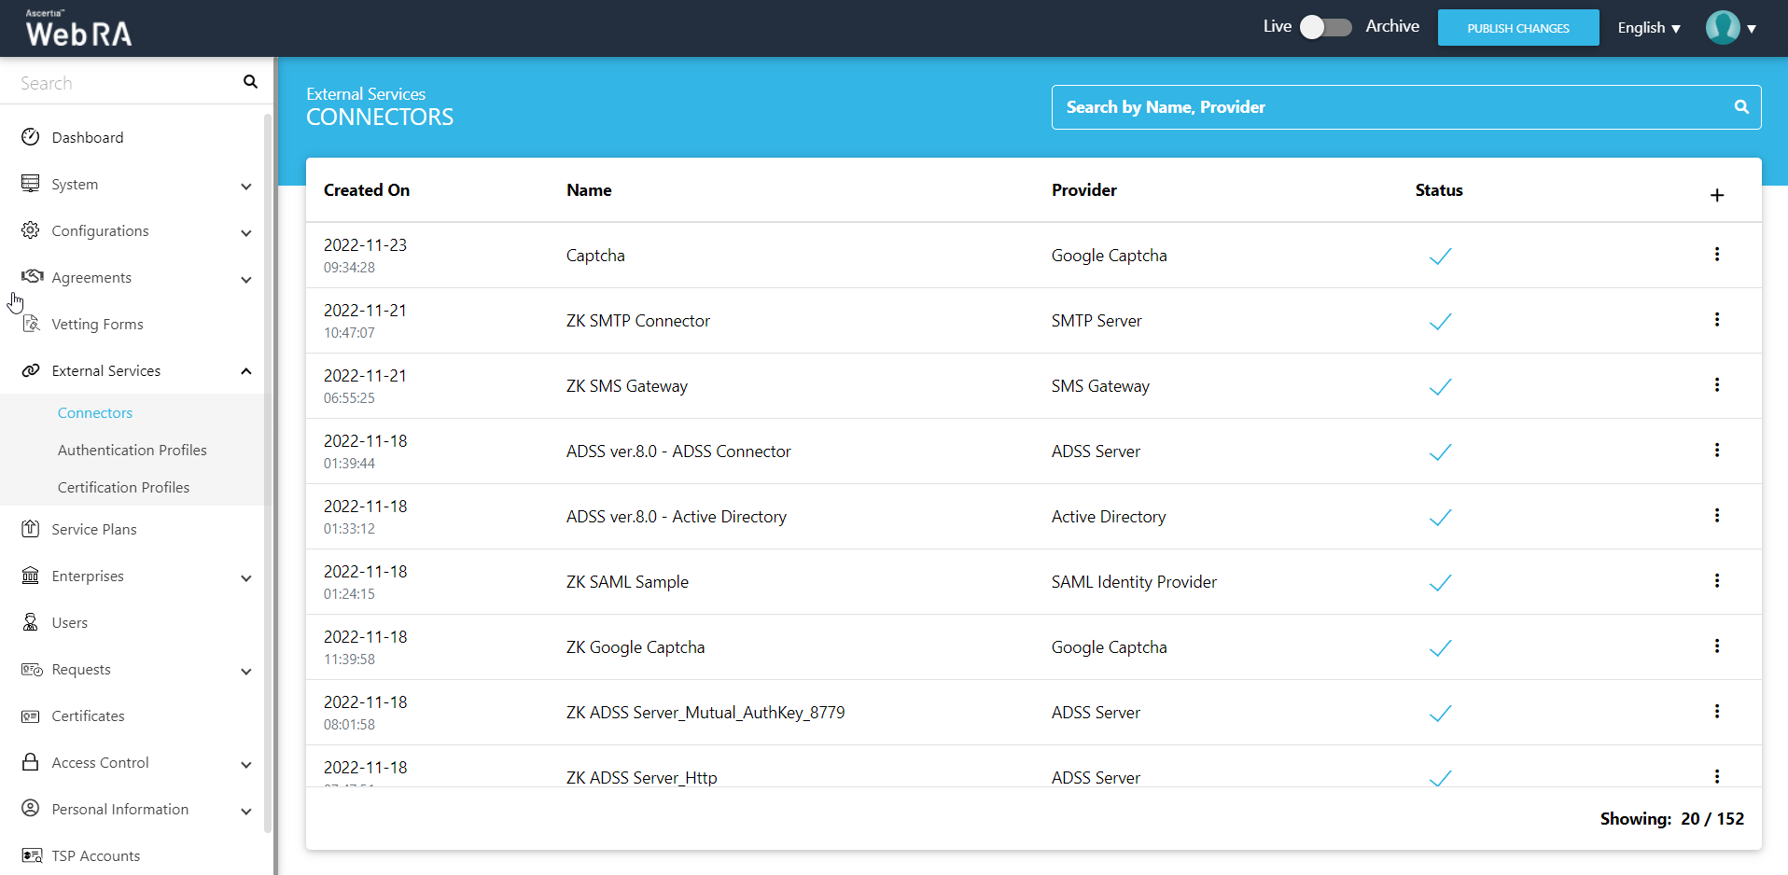The width and height of the screenshot is (1788, 875).
Task: Open Dashboard from the sidebar
Action: pyautogui.click(x=88, y=137)
